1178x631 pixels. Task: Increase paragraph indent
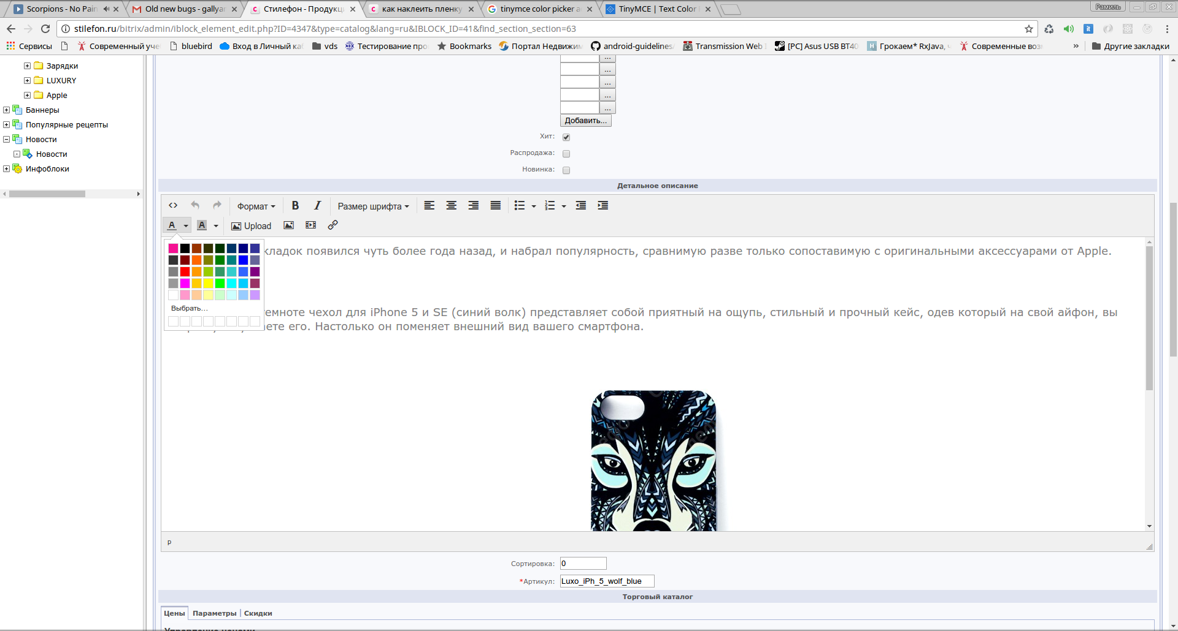pyautogui.click(x=603, y=206)
